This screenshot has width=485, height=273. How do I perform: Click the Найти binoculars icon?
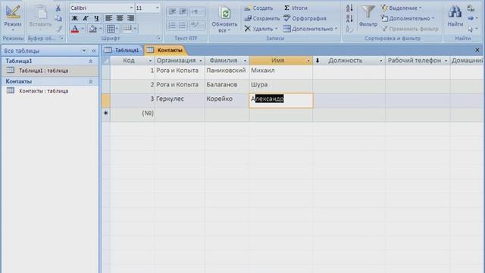tap(455, 16)
